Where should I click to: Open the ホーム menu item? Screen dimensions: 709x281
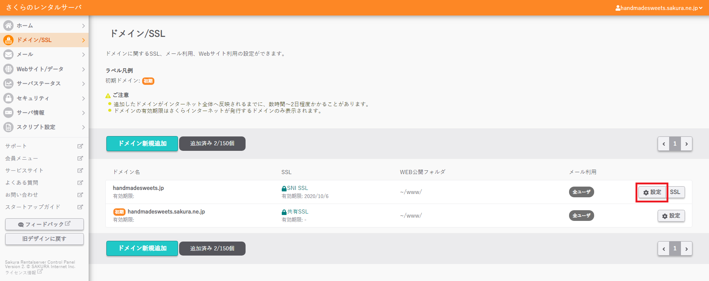coord(44,25)
